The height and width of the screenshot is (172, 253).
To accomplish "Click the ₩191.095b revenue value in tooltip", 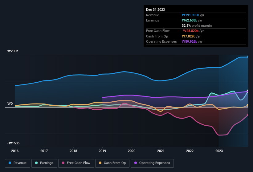I will click(x=190, y=15).
